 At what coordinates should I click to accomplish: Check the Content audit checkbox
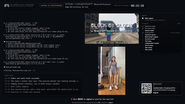tap(143, 39)
